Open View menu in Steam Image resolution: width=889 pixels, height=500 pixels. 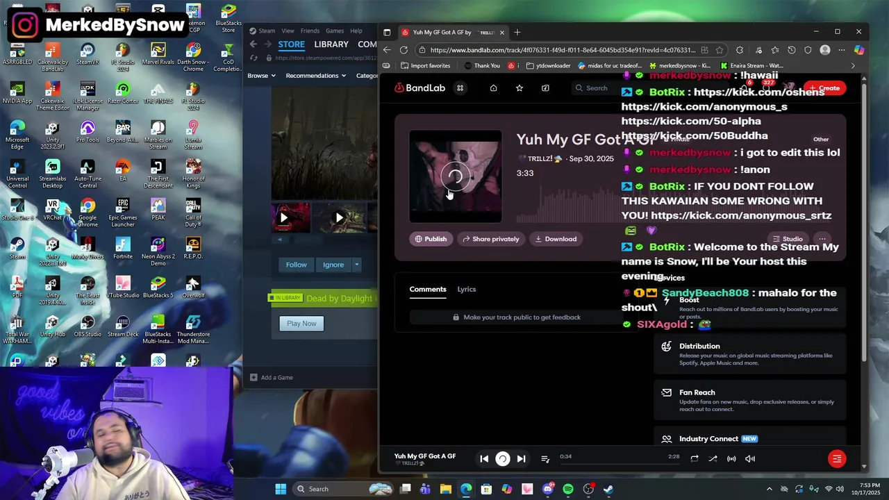[x=288, y=31]
